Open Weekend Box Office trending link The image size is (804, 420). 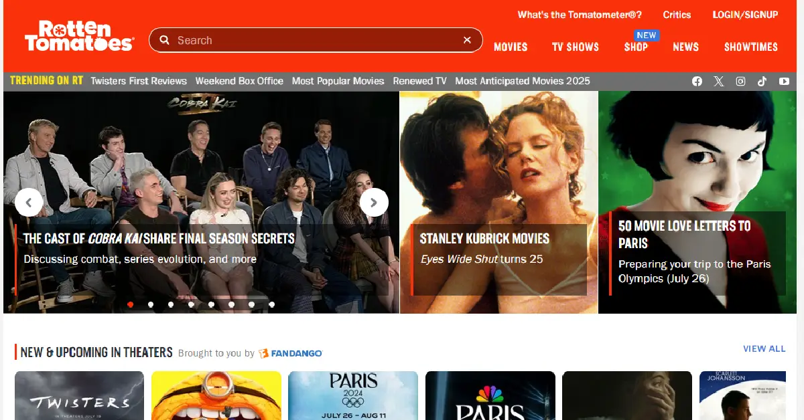click(x=239, y=81)
